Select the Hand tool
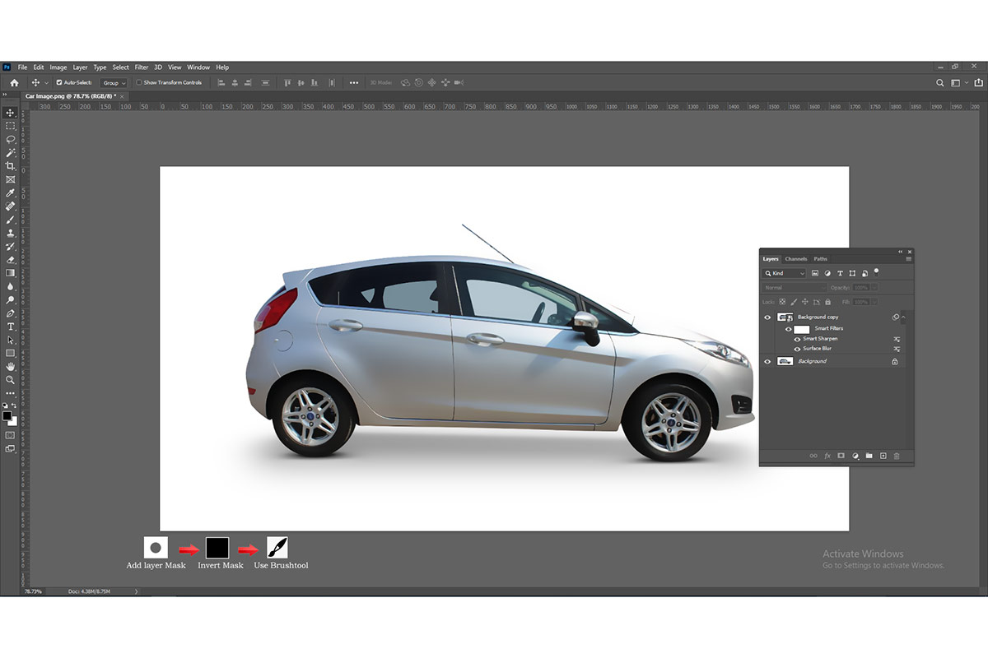 [11, 366]
